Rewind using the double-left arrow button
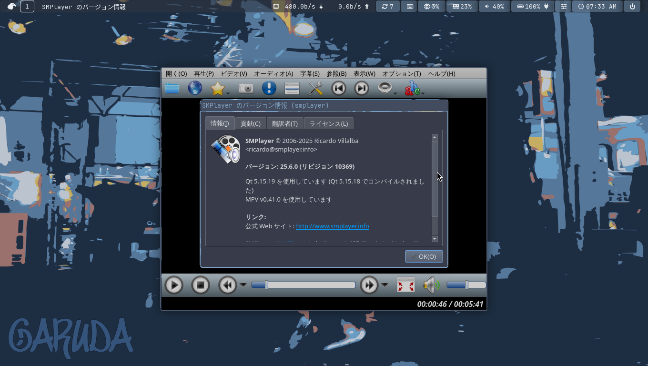The image size is (648, 366). (228, 285)
